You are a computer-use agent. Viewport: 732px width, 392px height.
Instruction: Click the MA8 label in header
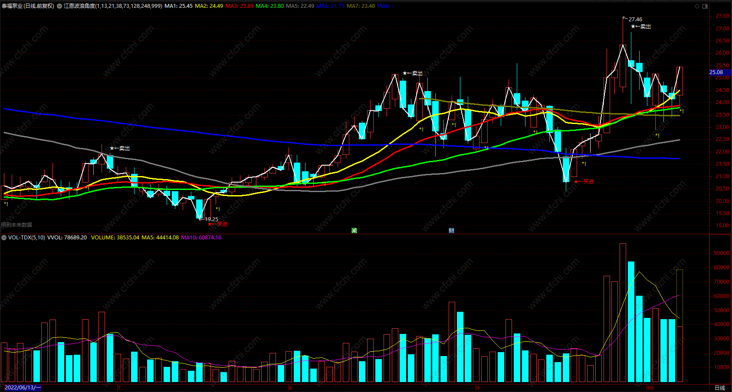(385, 6)
